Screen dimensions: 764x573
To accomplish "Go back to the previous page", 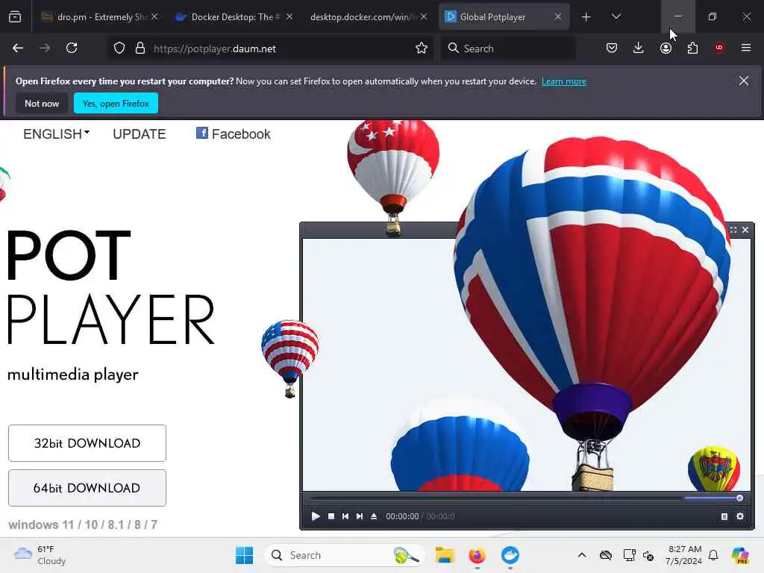I will pos(18,48).
